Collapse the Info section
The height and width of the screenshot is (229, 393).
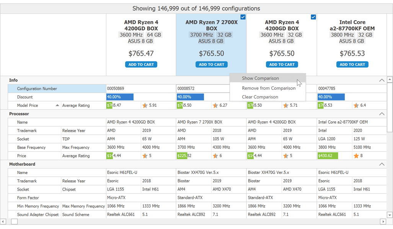[382, 80]
